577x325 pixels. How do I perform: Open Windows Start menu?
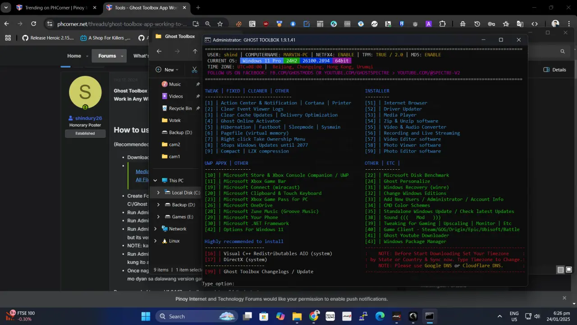tap(146, 316)
